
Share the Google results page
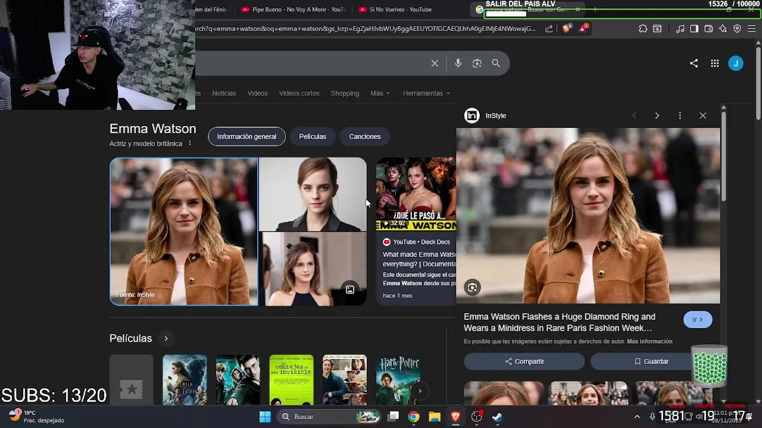point(694,63)
